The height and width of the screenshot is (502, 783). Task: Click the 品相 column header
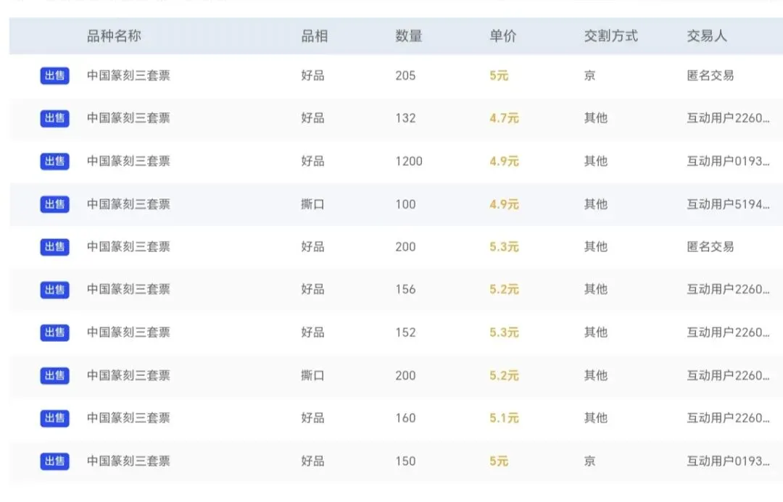pyautogui.click(x=315, y=36)
